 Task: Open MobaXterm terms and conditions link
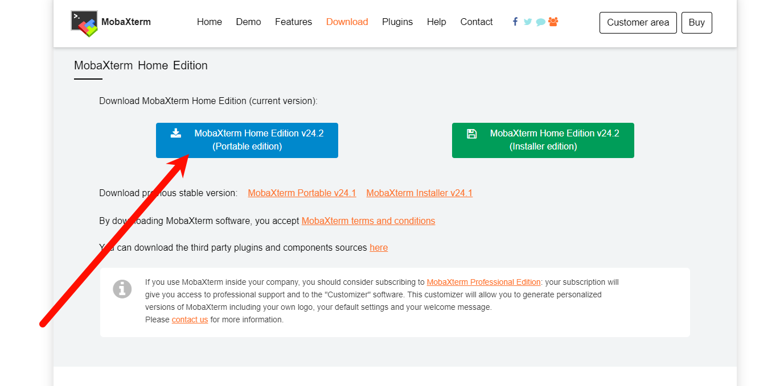point(368,221)
